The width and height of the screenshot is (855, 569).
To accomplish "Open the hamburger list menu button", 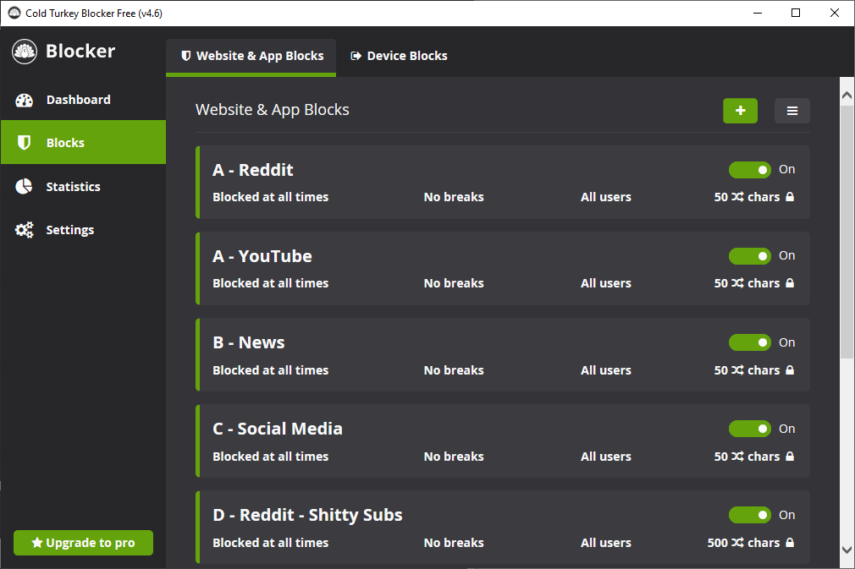I will click(792, 111).
